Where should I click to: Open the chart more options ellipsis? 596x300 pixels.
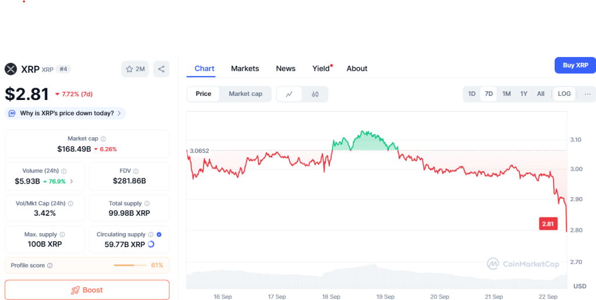[x=587, y=94]
